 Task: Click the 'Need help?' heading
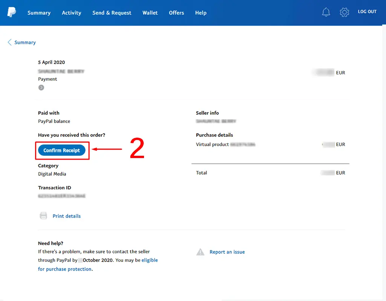click(x=51, y=243)
